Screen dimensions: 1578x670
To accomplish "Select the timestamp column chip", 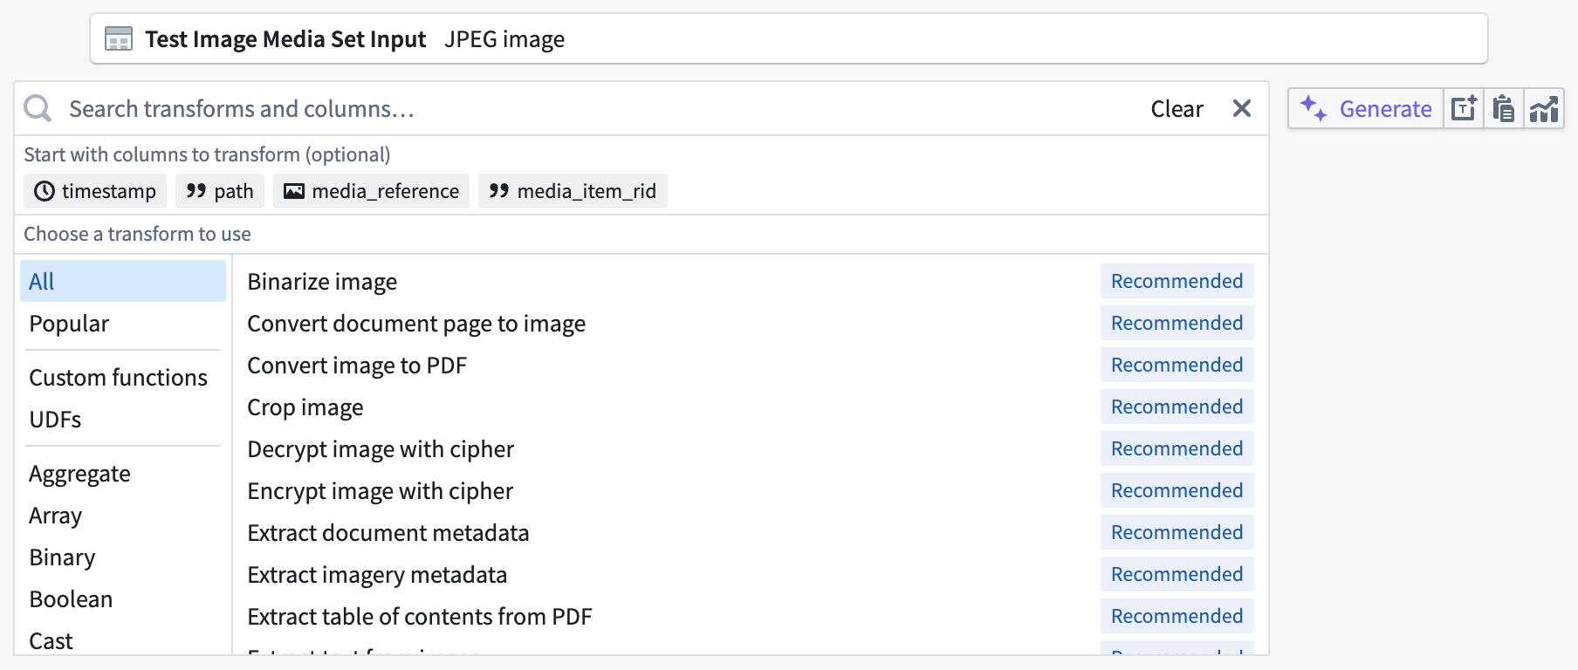I will click(95, 191).
